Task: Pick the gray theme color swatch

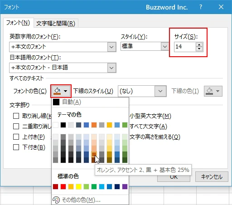Action: point(101,125)
